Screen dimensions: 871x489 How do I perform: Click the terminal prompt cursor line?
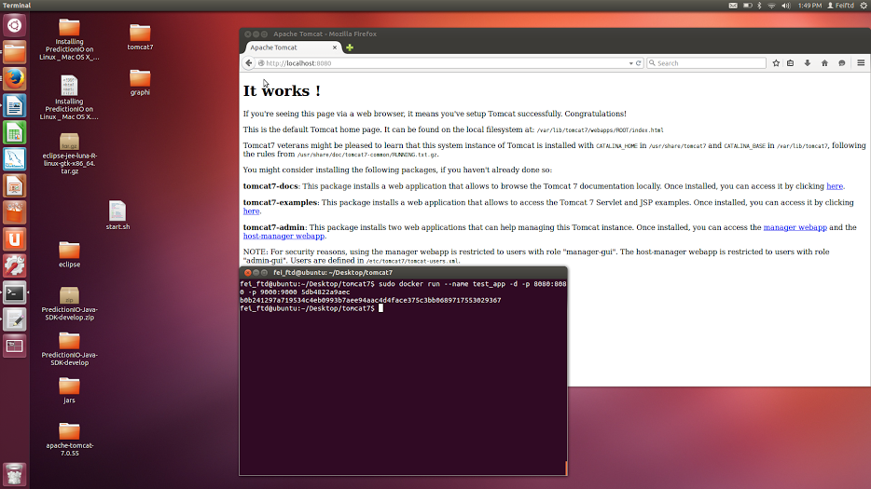click(311, 308)
